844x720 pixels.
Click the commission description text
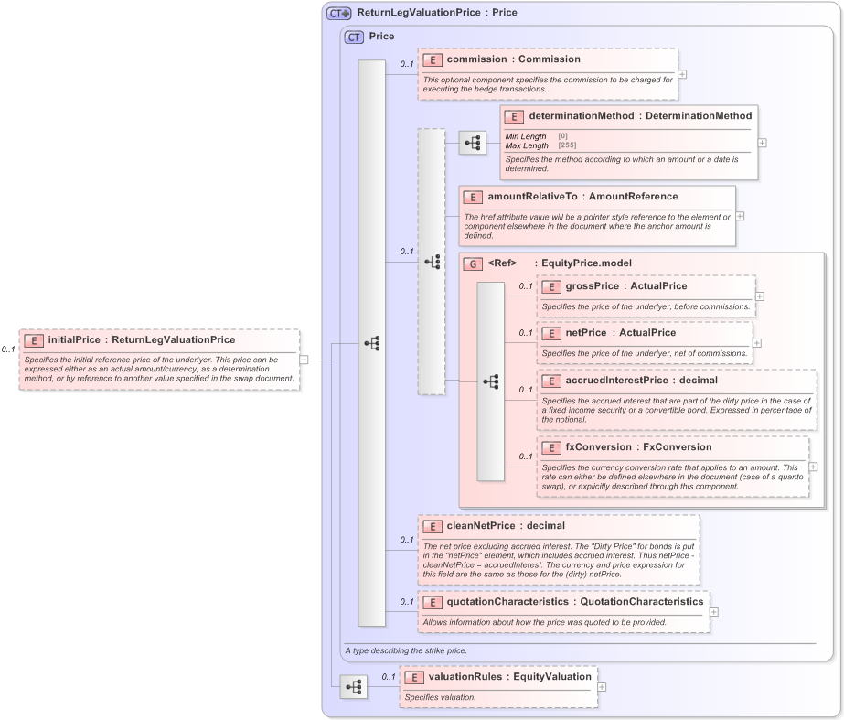click(x=548, y=84)
